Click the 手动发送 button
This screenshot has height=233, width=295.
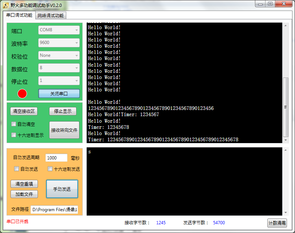coord(62,189)
